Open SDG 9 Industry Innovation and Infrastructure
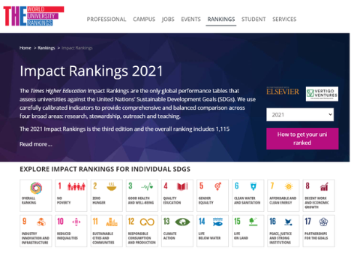 36,231
